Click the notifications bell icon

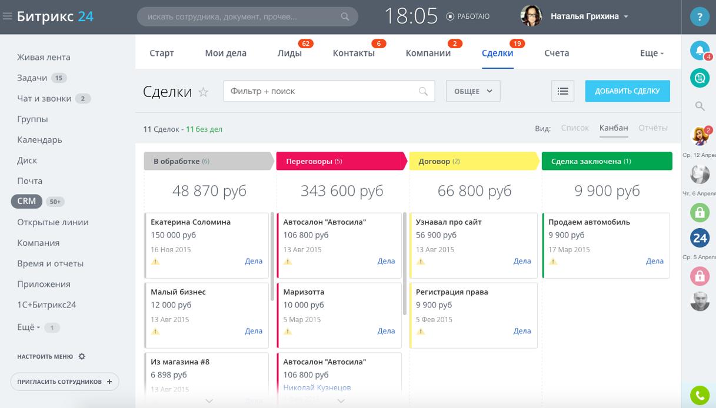[699, 51]
